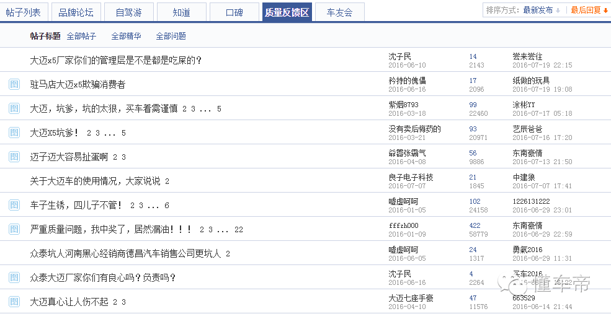The height and width of the screenshot is (314, 611).
Task: Switch to the 知道 tab
Action: pos(182,12)
